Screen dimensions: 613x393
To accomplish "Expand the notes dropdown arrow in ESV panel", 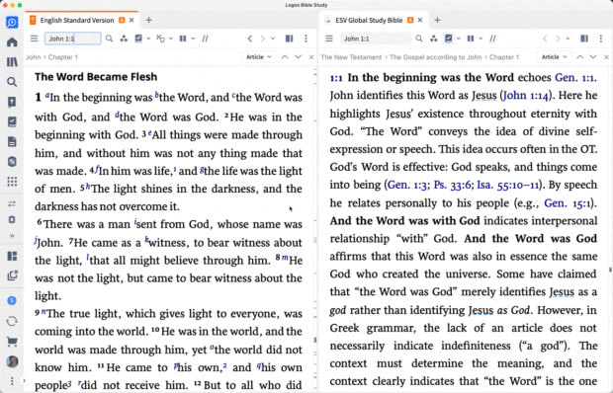I will tap(148, 39).
